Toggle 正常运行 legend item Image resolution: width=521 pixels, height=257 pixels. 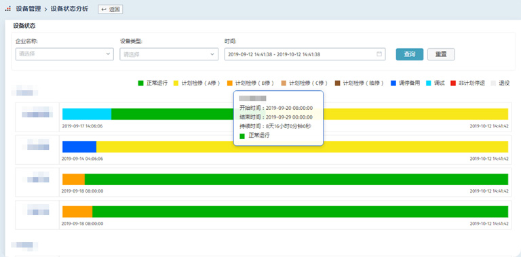[153, 83]
